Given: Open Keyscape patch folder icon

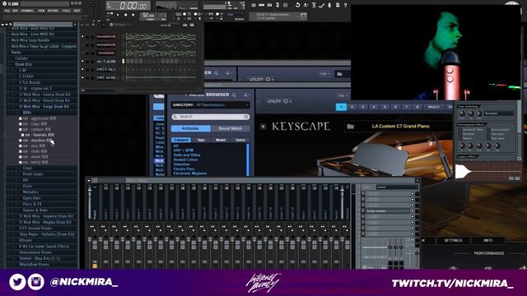Looking at the screenshot, I should click(x=350, y=126).
